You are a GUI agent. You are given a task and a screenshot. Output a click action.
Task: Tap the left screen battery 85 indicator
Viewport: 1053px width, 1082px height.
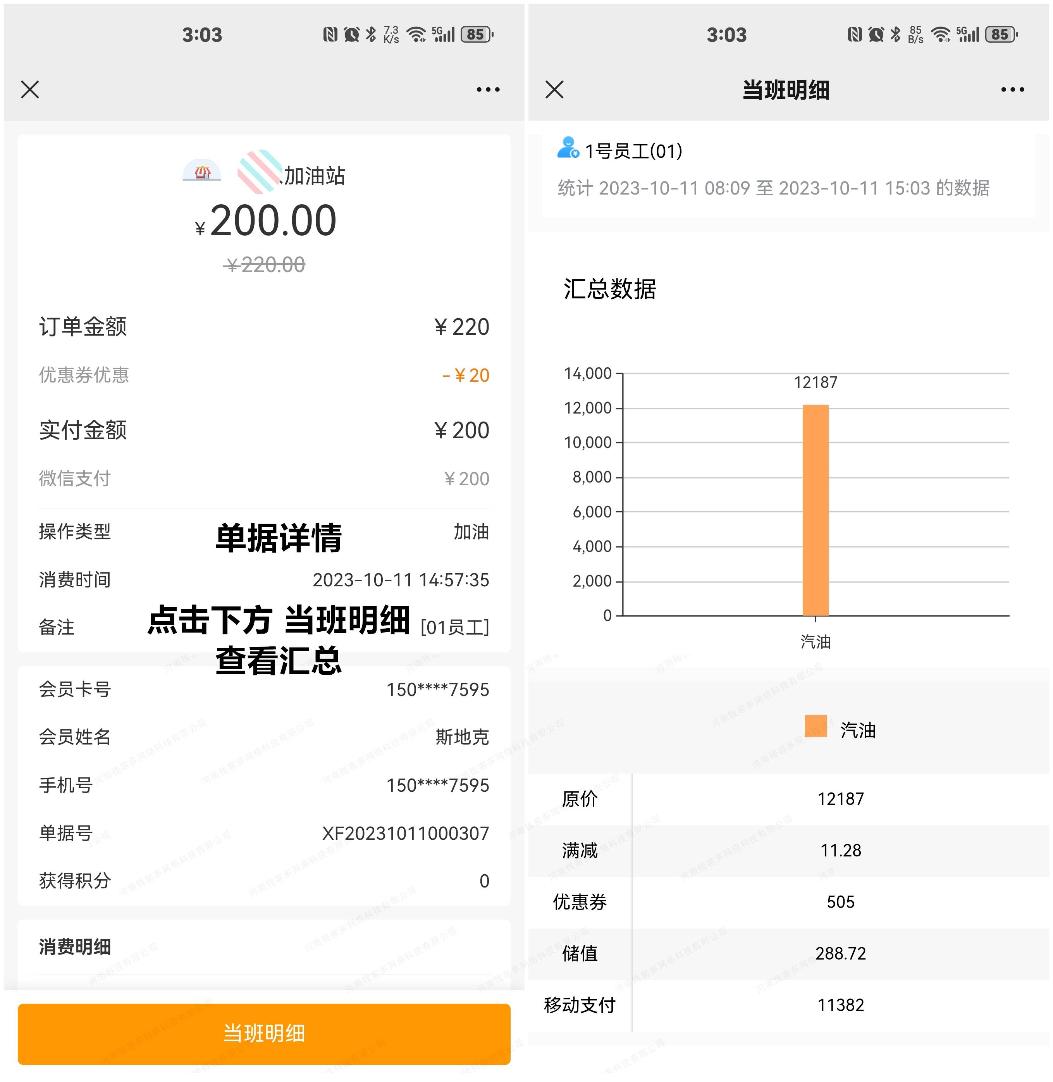pos(476,35)
